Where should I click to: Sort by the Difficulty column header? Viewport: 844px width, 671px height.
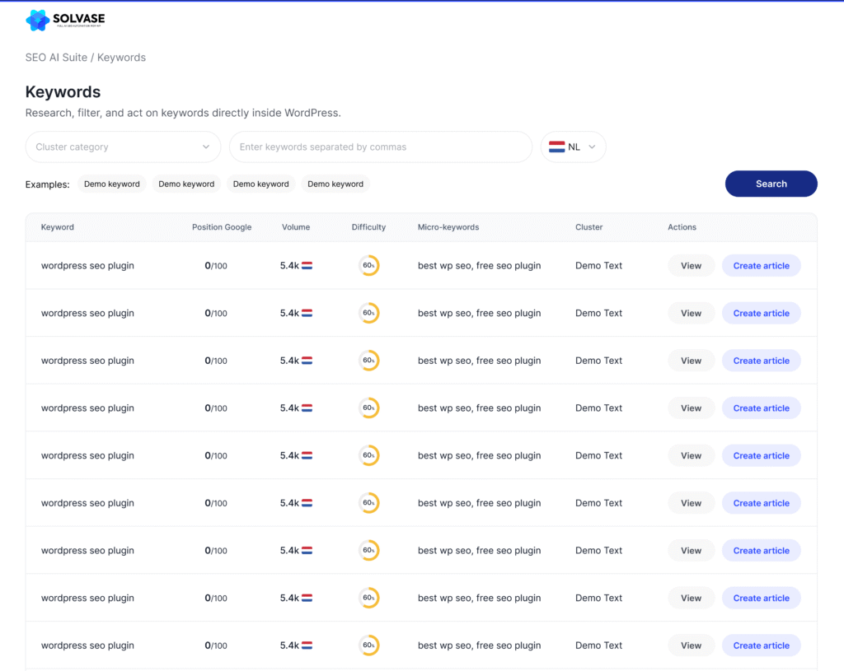(368, 227)
